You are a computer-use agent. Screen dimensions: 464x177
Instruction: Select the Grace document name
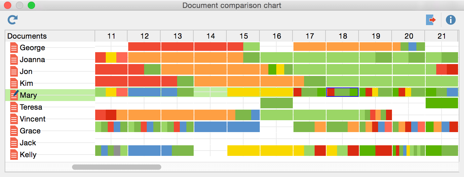[x=30, y=131]
